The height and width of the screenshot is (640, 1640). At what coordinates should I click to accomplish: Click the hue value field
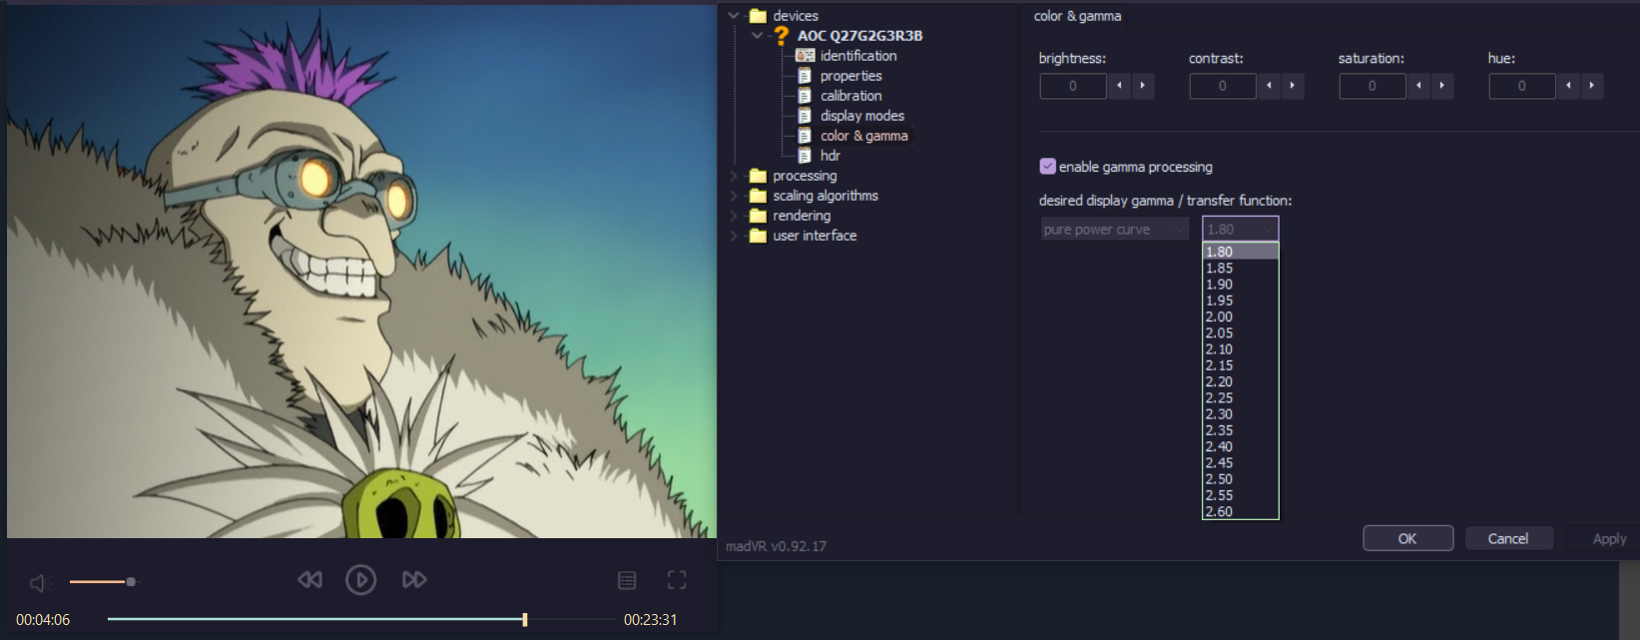[x=1522, y=86]
